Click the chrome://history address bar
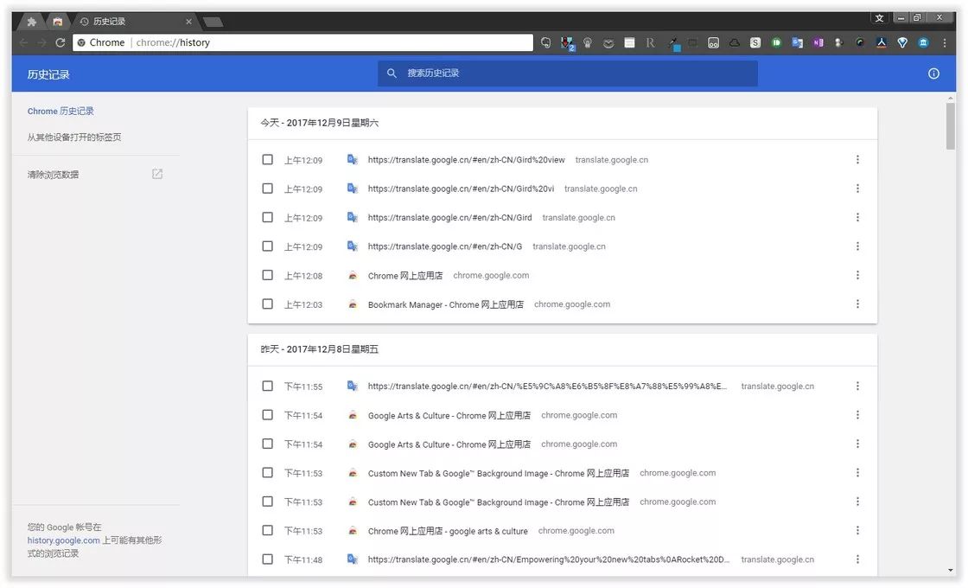This screenshot has height=588, width=968. [302, 42]
